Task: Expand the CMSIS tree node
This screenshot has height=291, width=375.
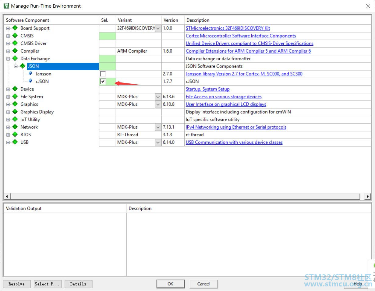Action: [x=8, y=36]
